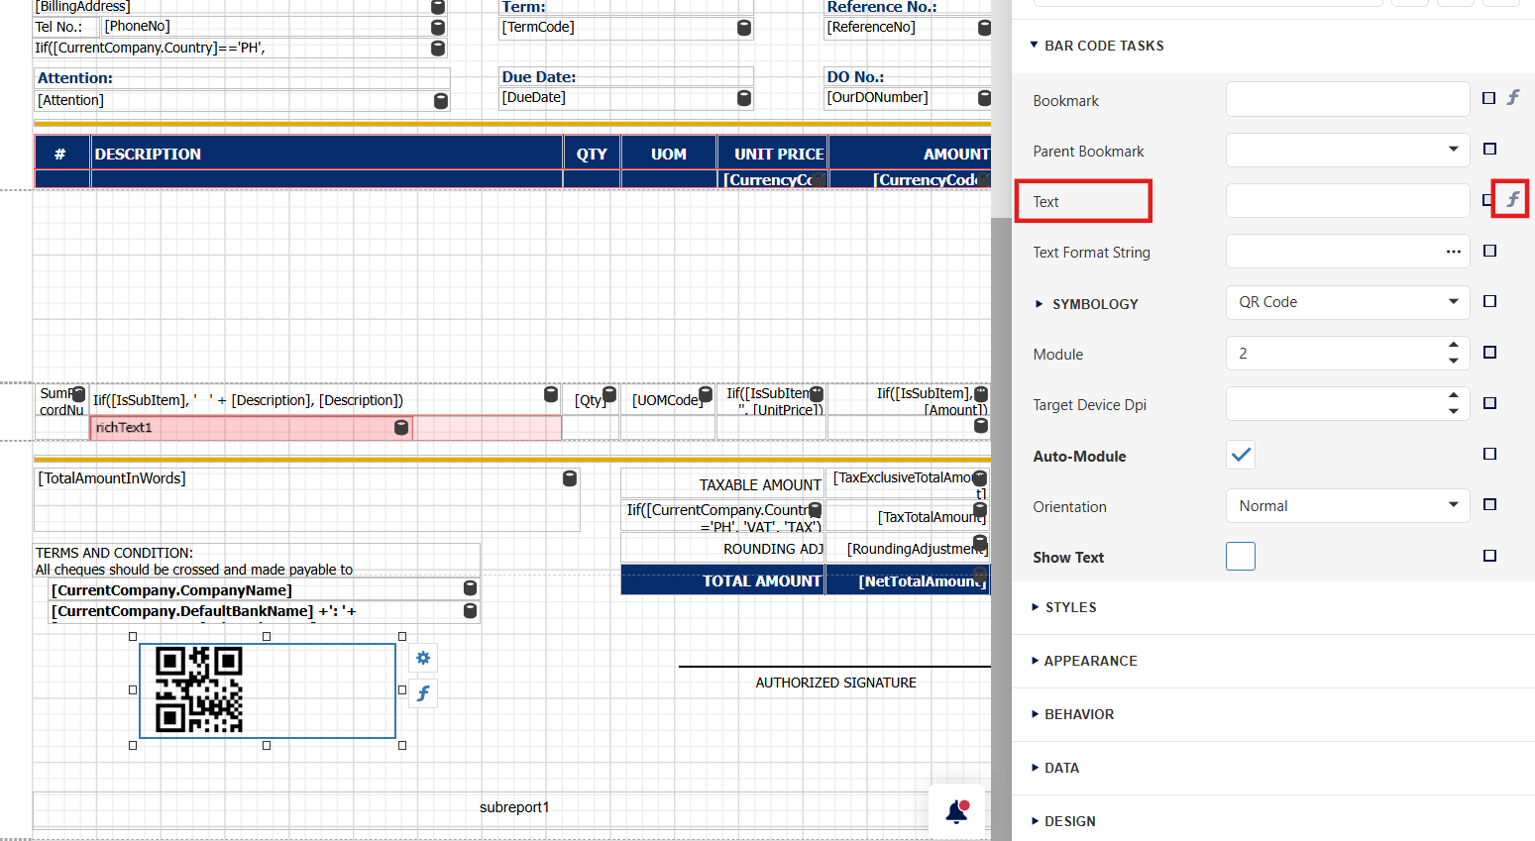Open expression editor for the Text property
This screenshot has height=841, width=1535.
(1513, 200)
